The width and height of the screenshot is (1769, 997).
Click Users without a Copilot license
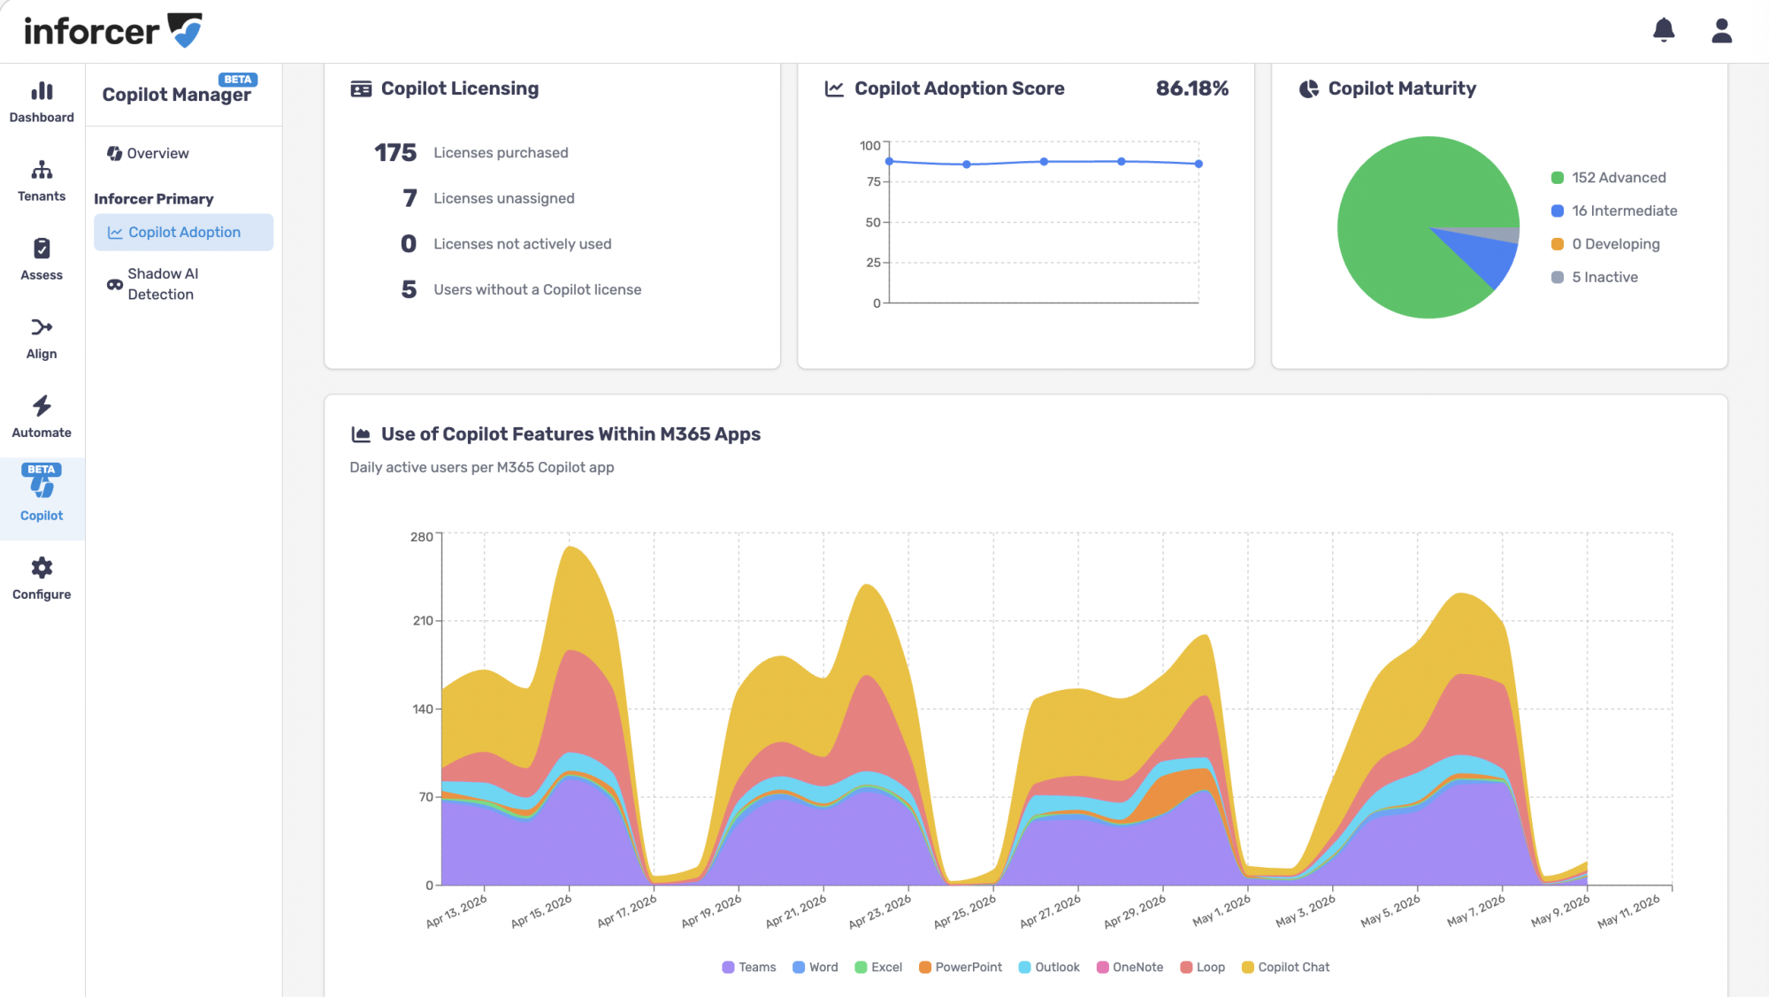pos(538,289)
